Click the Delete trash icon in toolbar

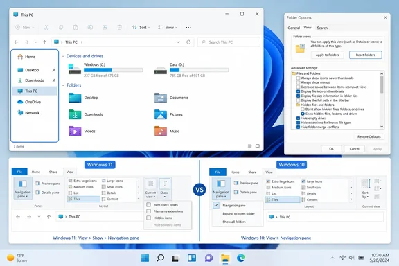pos(119,27)
